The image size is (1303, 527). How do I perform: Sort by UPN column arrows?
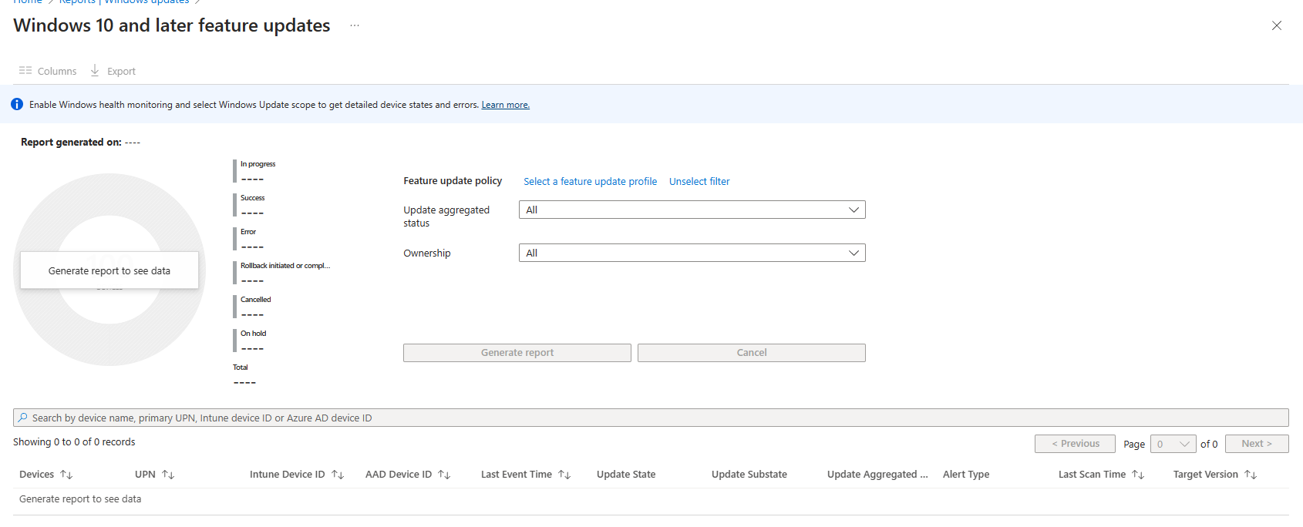tap(168, 475)
